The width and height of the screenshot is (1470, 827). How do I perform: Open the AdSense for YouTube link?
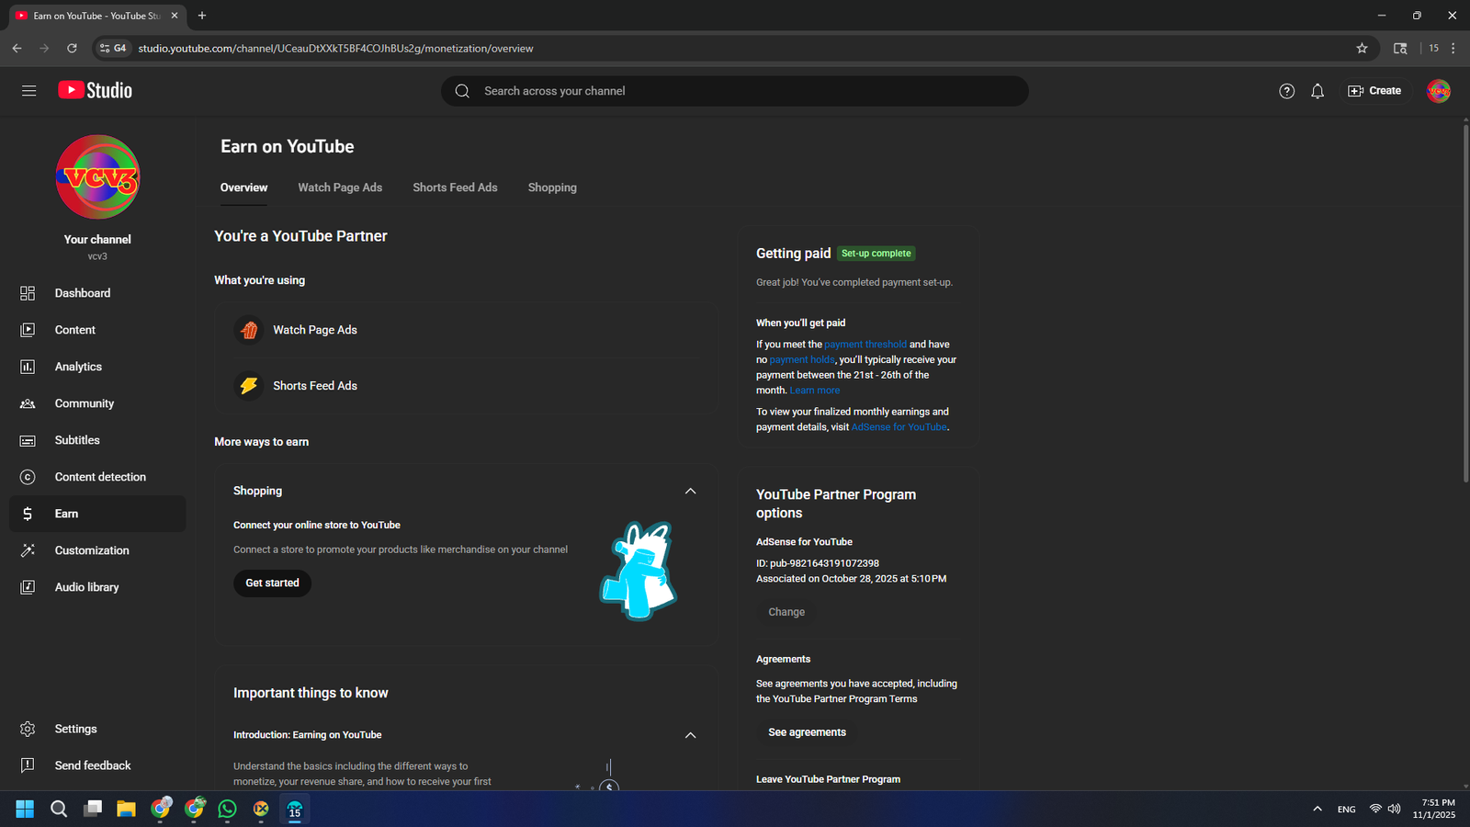point(899,427)
